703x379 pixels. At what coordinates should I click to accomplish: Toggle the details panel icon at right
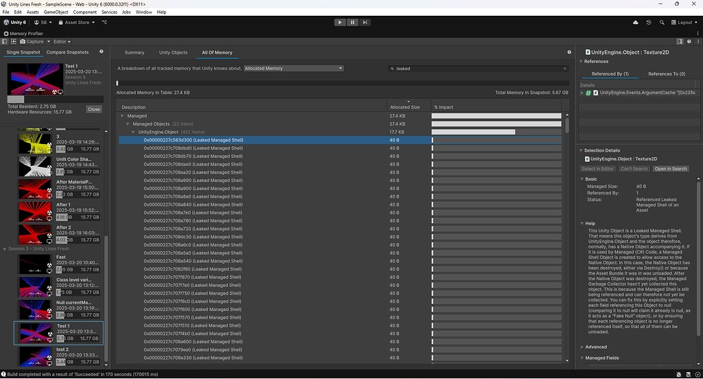pyautogui.click(x=680, y=41)
